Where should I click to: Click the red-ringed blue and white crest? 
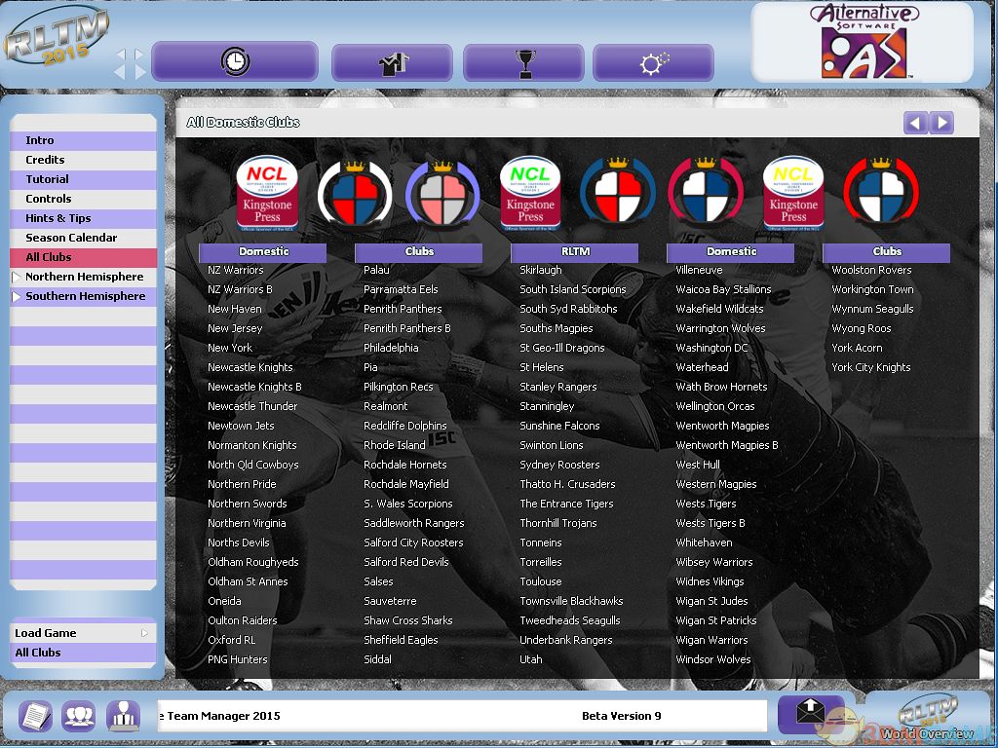(x=881, y=192)
